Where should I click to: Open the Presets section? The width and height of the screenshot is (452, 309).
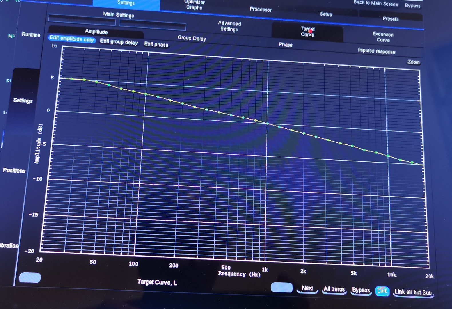click(390, 19)
